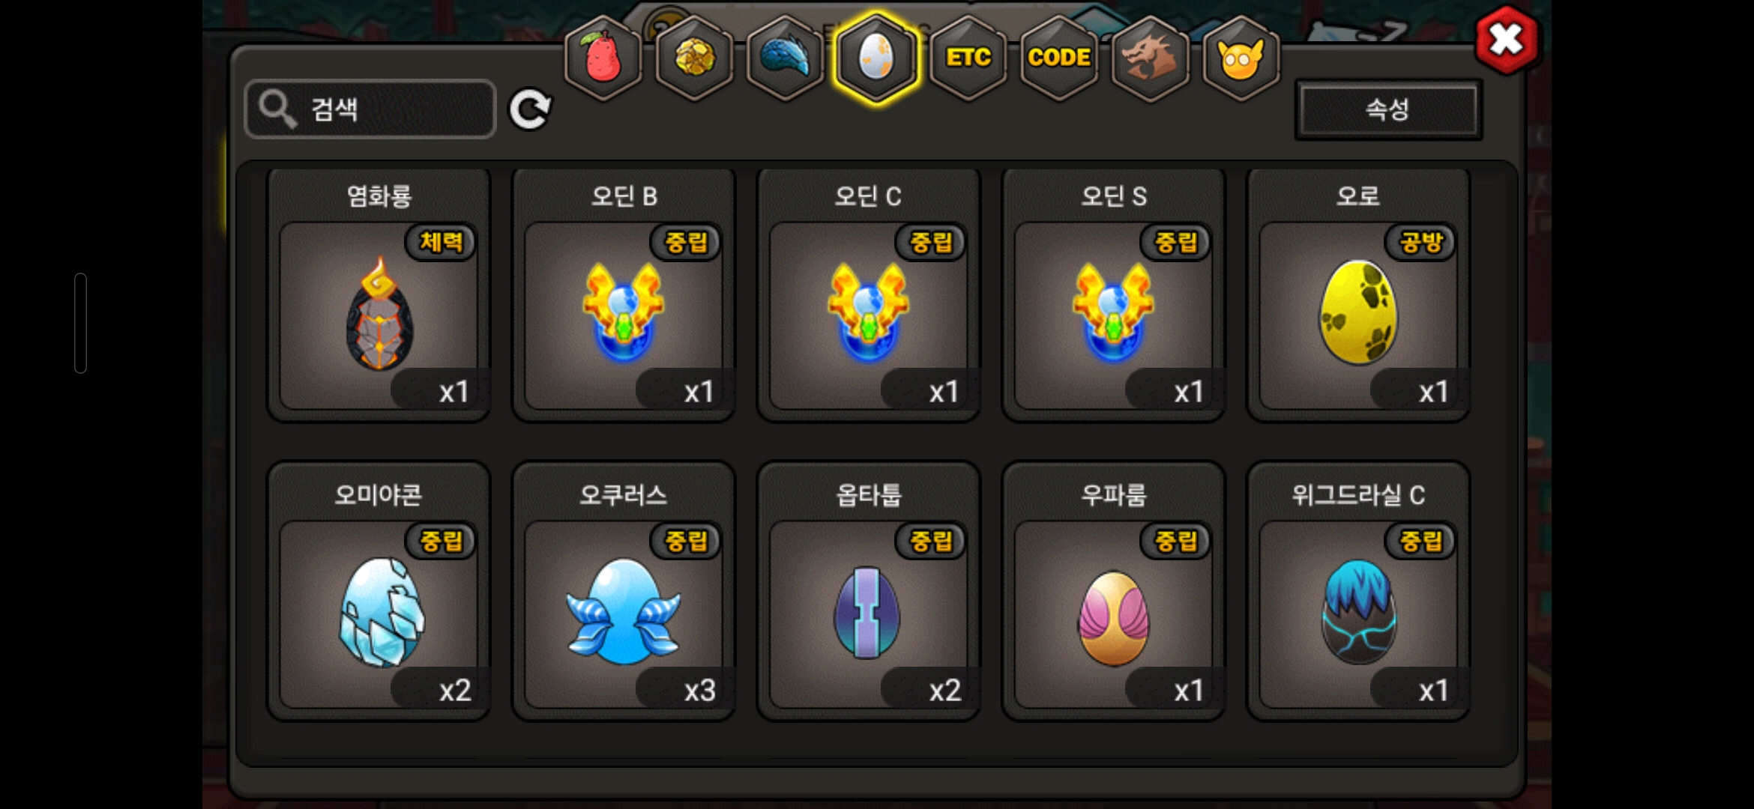This screenshot has width=1754, height=809.
Task: Select the gold nugget tab
Action: [x=695, y=58]
